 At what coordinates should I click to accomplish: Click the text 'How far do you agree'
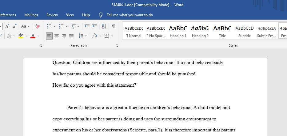point(74,85)
